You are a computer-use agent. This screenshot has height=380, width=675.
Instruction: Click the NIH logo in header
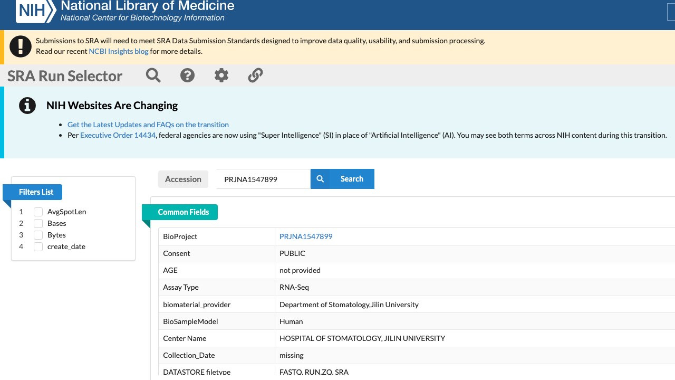point(35,10)
